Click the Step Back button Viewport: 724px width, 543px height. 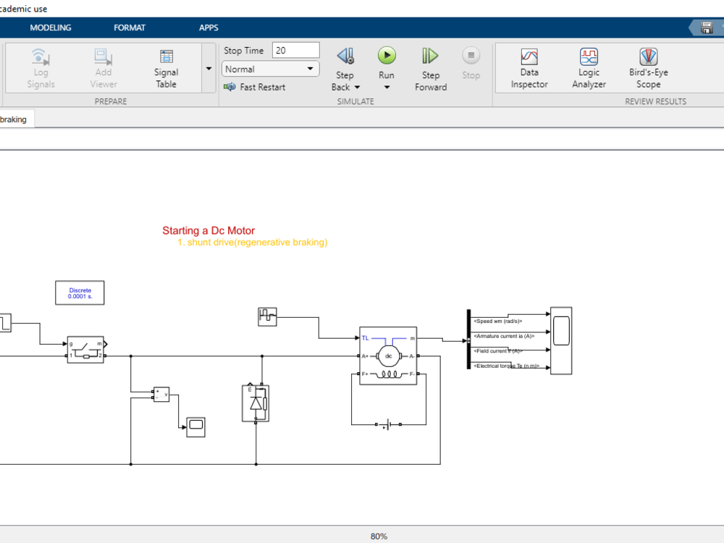345,56
